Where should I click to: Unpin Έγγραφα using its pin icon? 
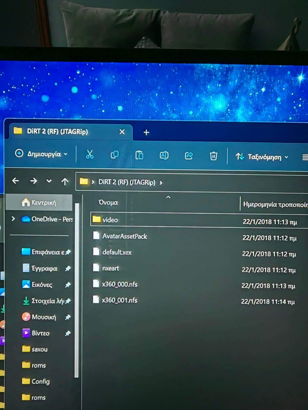point(68,269)
